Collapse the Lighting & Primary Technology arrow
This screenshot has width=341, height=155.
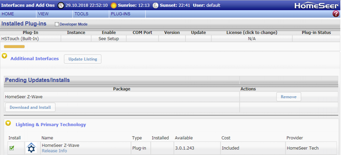(x=8, y=123)
